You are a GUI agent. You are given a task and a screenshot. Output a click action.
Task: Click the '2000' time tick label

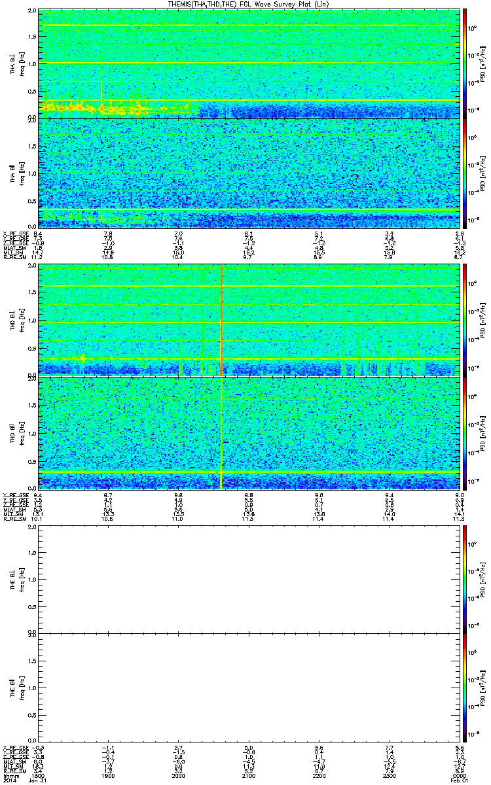(x=178, y=776)
